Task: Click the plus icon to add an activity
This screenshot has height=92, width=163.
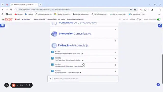Action: pos(51,78)
